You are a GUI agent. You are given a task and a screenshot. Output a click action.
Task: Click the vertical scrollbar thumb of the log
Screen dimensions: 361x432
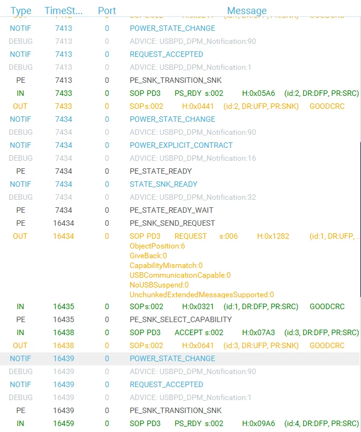point(360,220)
